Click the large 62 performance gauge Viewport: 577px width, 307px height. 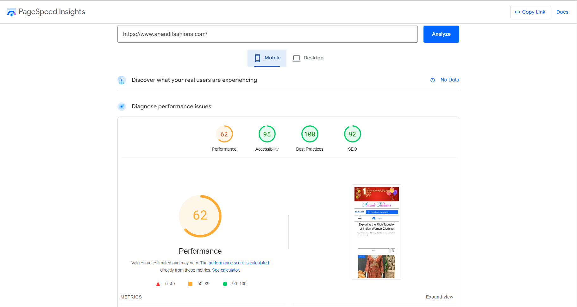pos(200,216)
